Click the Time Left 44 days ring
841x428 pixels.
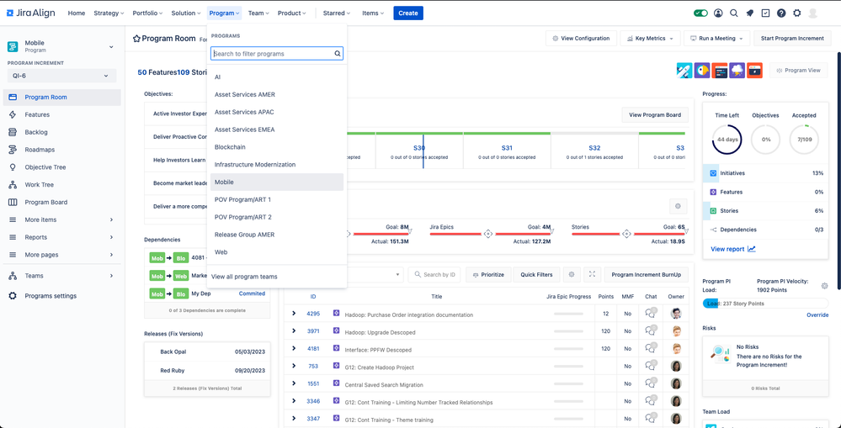tap(727, 140)
